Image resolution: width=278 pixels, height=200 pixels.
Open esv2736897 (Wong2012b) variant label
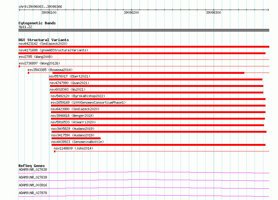[x=39, y=63]
